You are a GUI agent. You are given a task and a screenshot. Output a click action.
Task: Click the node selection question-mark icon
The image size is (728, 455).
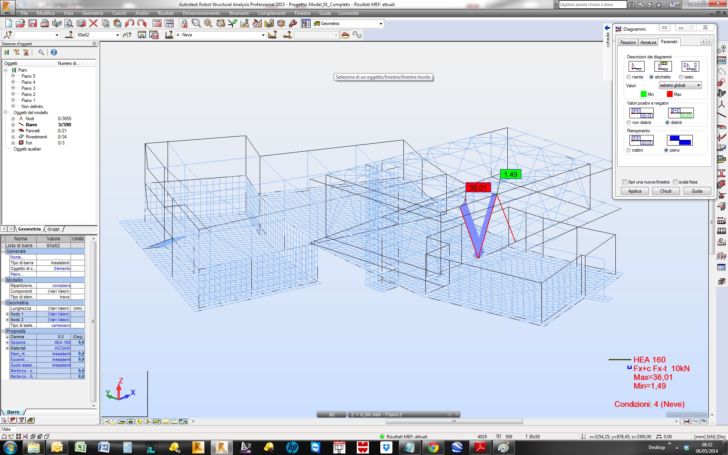tap(8, 35)
